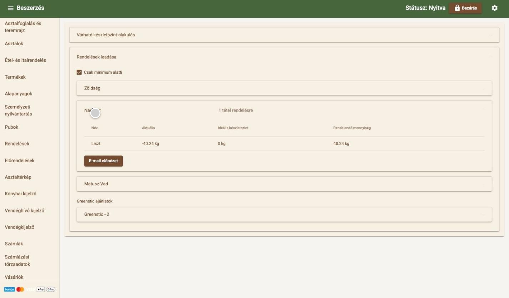The image size is (509, 298).
Task: Click the Bezárás lock button
Action: 465,8
